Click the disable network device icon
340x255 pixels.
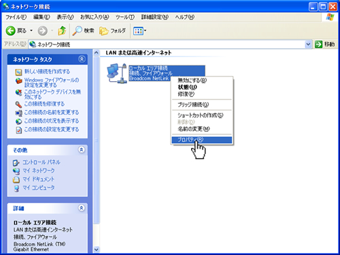pyautogui.click(x=18, y=93)
